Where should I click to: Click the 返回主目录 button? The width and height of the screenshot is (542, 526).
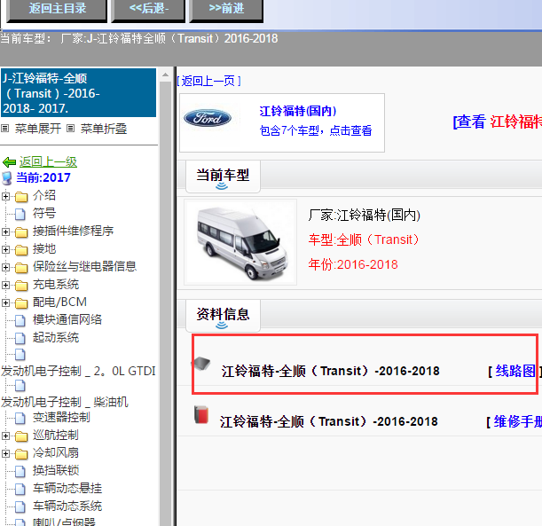(x=57, y=9)
